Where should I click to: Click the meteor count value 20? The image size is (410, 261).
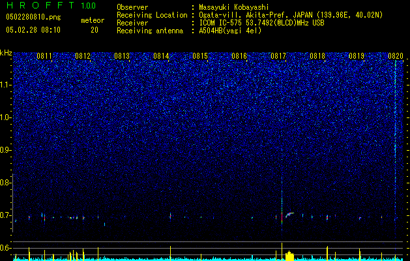coord(95,30)
